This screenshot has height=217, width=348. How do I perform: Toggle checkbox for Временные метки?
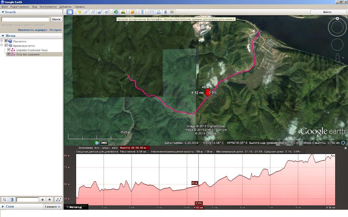(x=6, y=45)
